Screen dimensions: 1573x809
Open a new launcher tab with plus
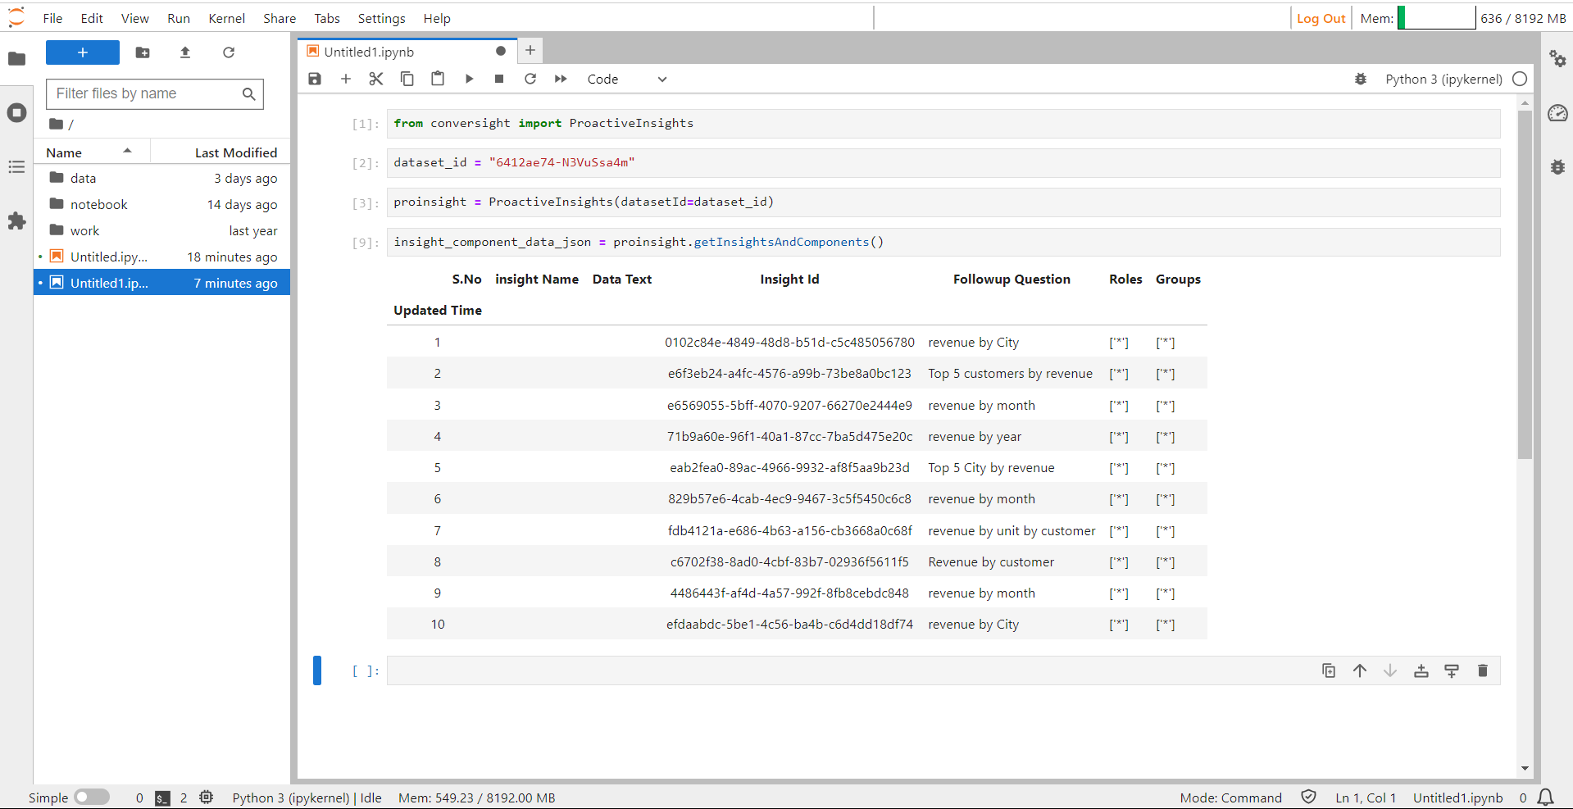(x=530, y=51)
